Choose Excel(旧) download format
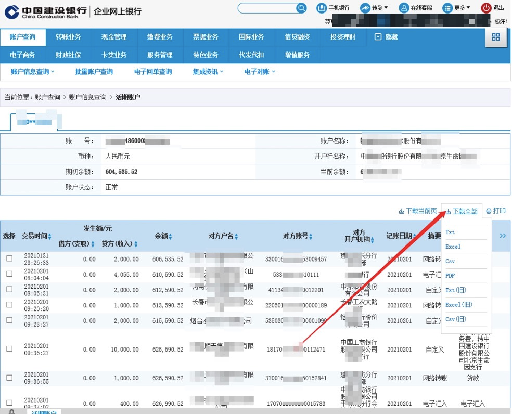 pos(459,305)
